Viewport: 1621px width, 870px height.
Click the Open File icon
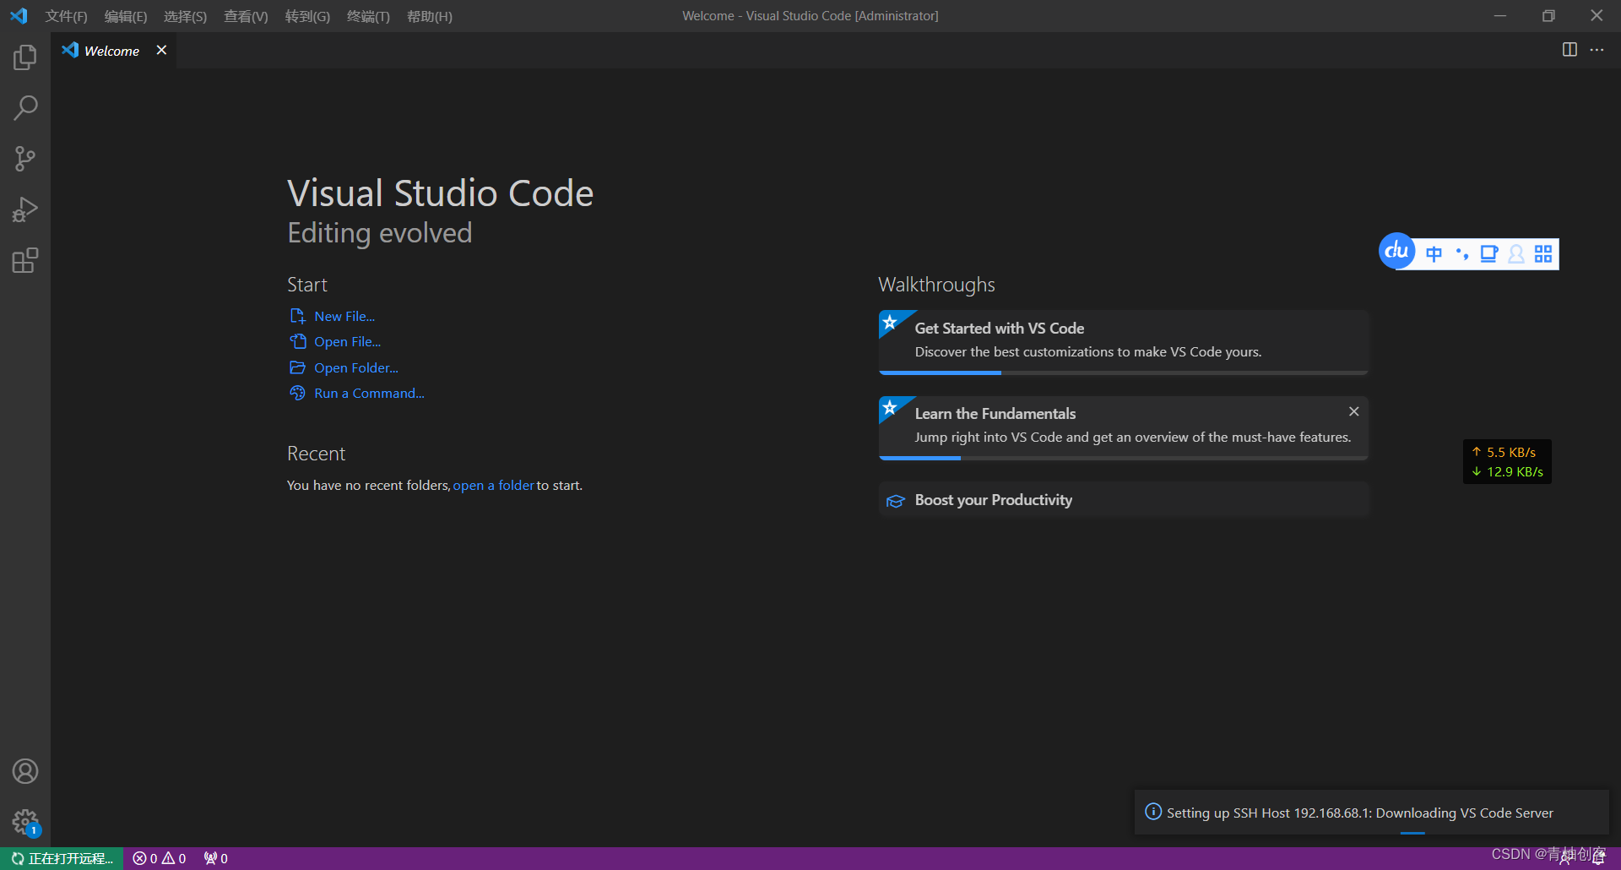point(297,341)
